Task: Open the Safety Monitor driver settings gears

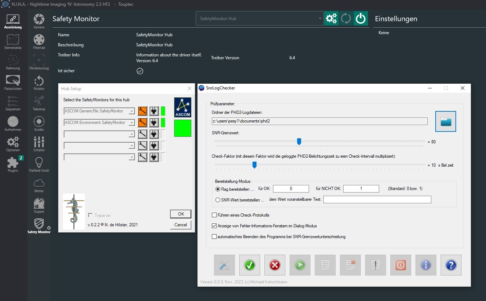Action: pos(331,18)
